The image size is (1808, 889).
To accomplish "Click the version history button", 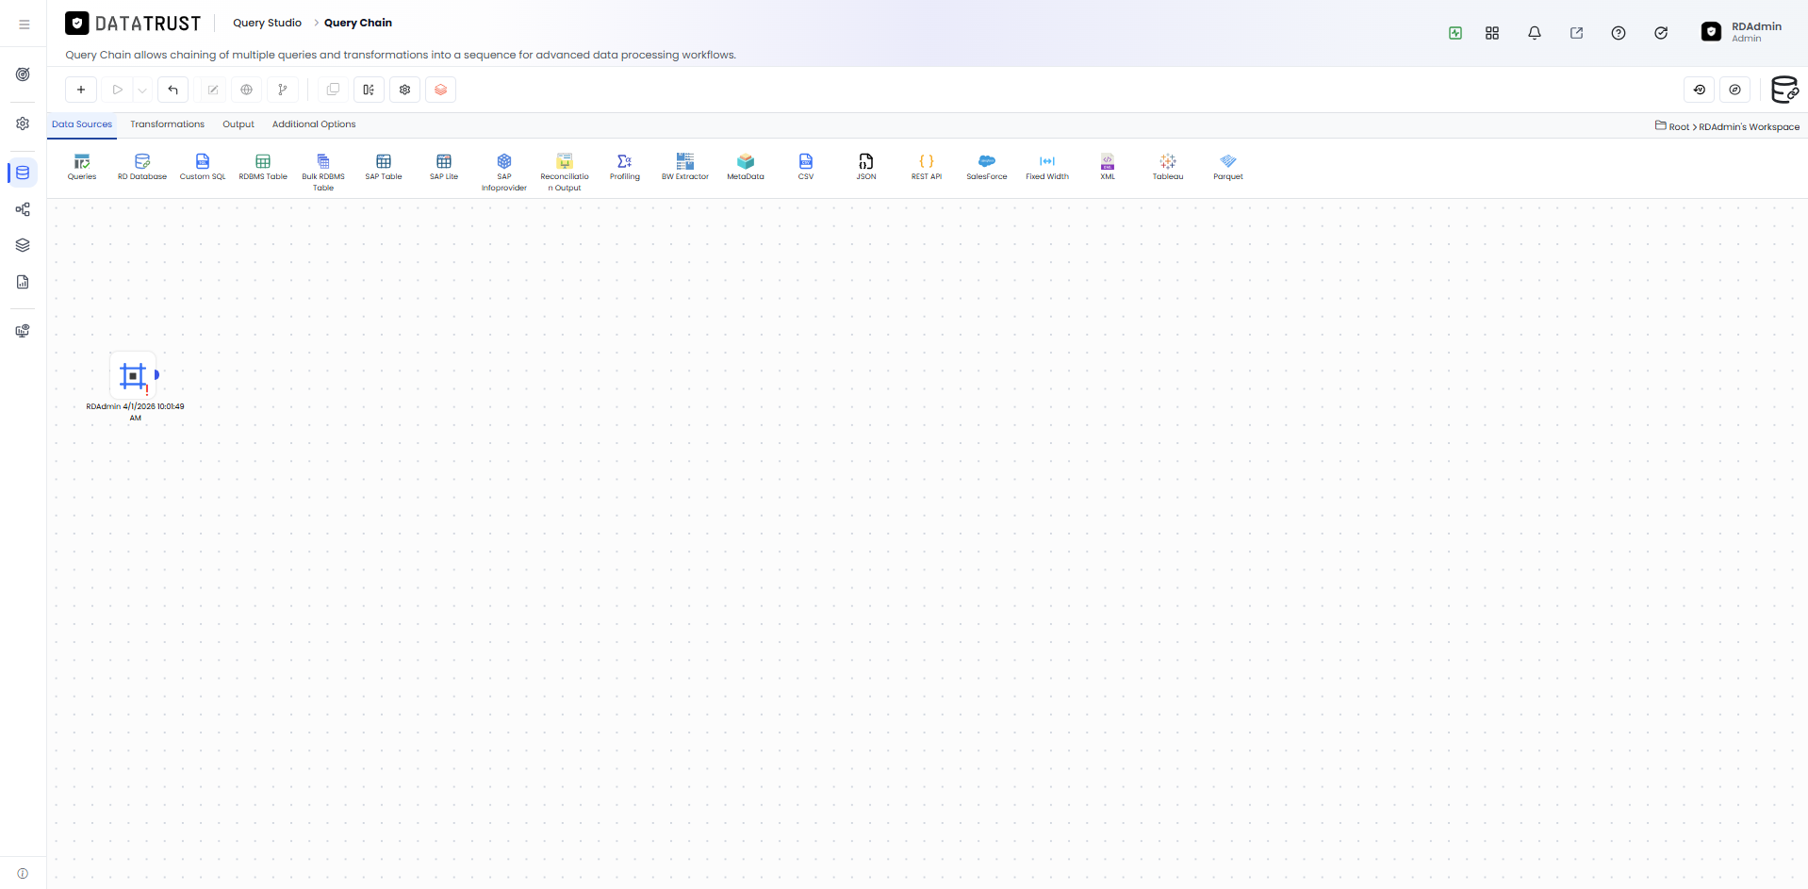I will click(x=1700, y=90).
